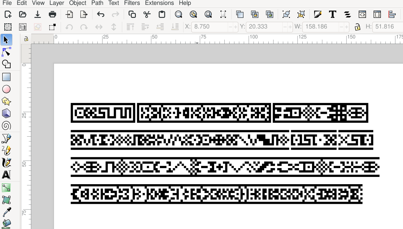Viewport: 403px width, 229px height.
Task: Toggle the width-height ratio lock
Action: [358, 27]
